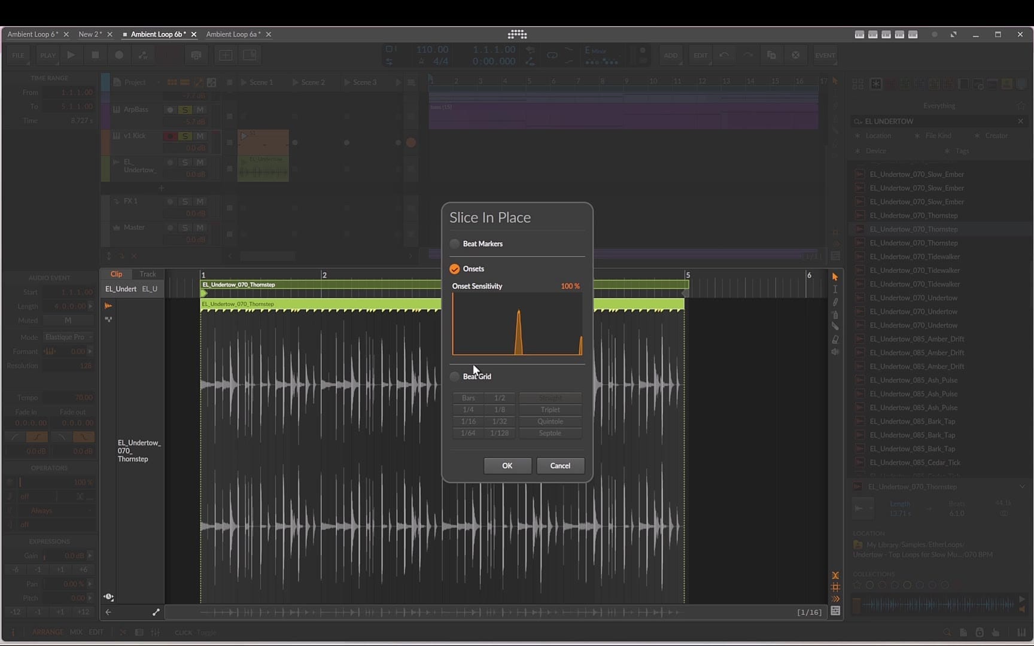This screenshot has width=1034, height=646.
Task: Open the Tags filter in browser
Action: click(962, 151)
